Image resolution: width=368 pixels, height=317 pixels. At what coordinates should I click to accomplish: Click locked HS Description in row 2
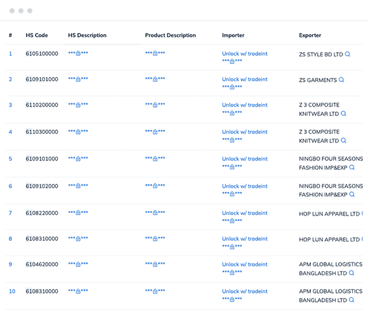pos(78,79)
